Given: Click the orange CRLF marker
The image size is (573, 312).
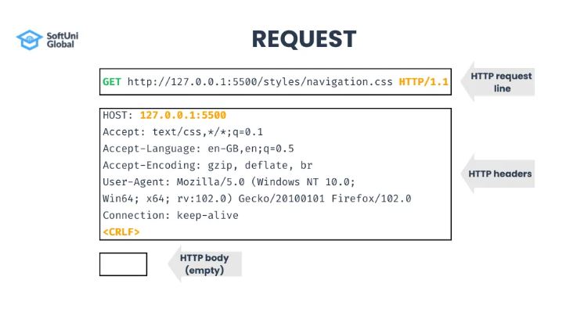Looking at the screenshot, I should [121, 232].
